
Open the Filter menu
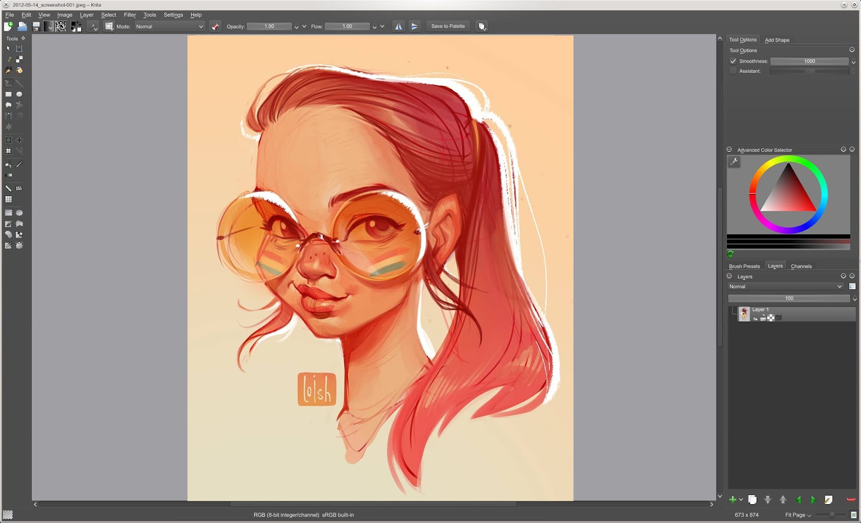[x=130, y=15]
